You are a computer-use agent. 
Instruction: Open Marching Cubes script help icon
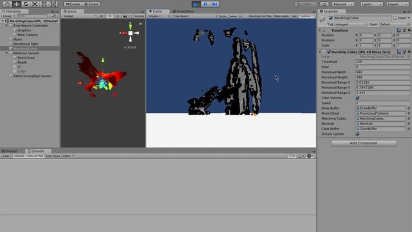tap(399, 52)
